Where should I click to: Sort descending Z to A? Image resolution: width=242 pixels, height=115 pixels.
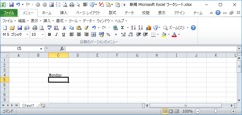tap(141, 28)
